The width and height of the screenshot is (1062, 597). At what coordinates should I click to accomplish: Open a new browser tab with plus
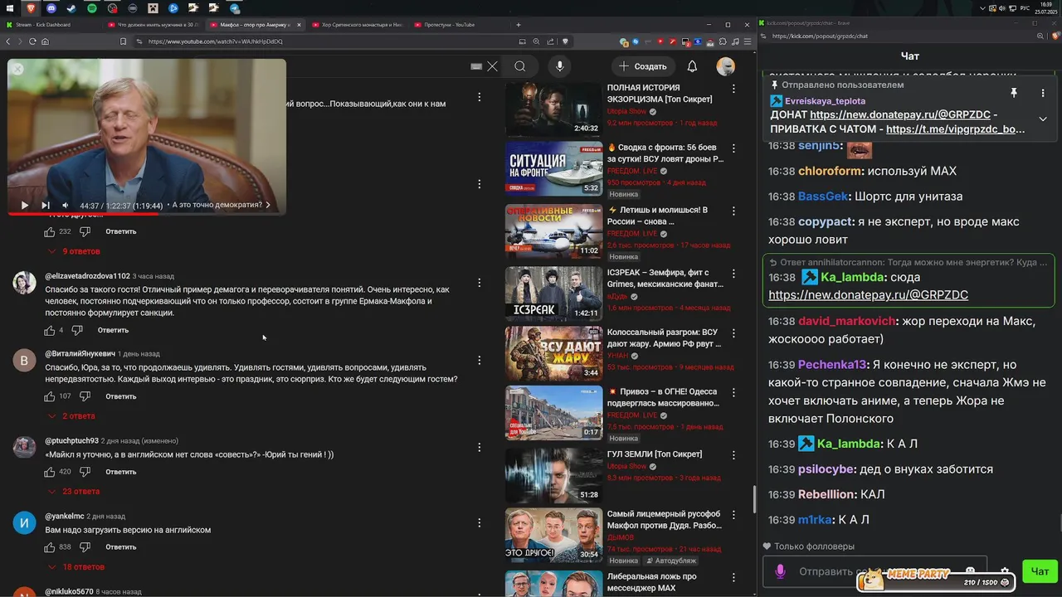519,25
